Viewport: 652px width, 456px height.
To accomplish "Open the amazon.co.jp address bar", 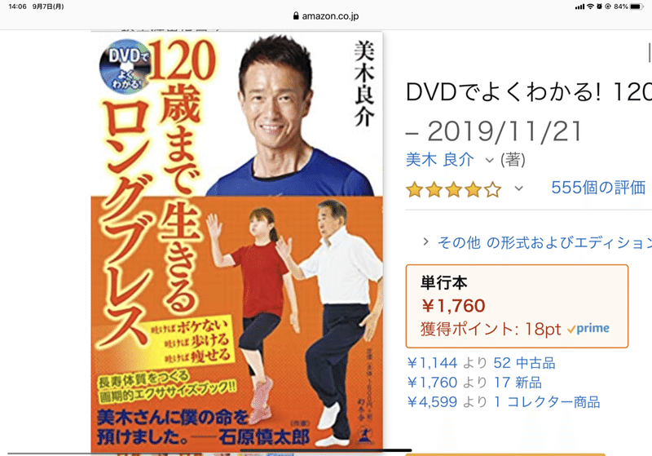I will click(x=326, y=15).
